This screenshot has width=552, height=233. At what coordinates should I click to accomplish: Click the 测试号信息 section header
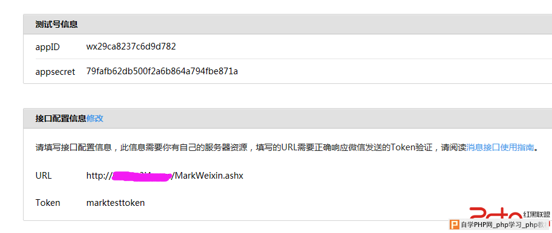coord(57,24)
